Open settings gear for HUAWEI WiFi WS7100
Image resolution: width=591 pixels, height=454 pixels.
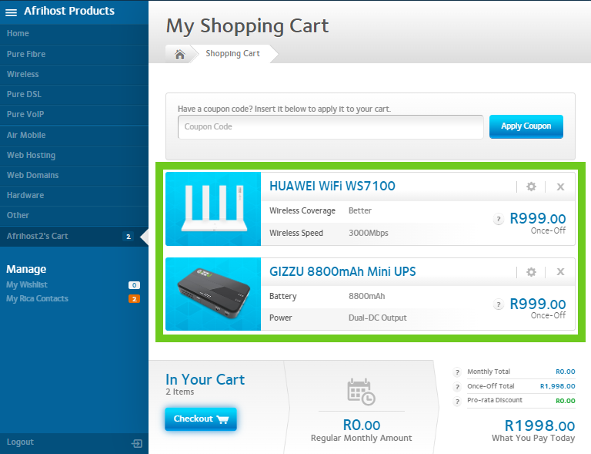point(531,187)
